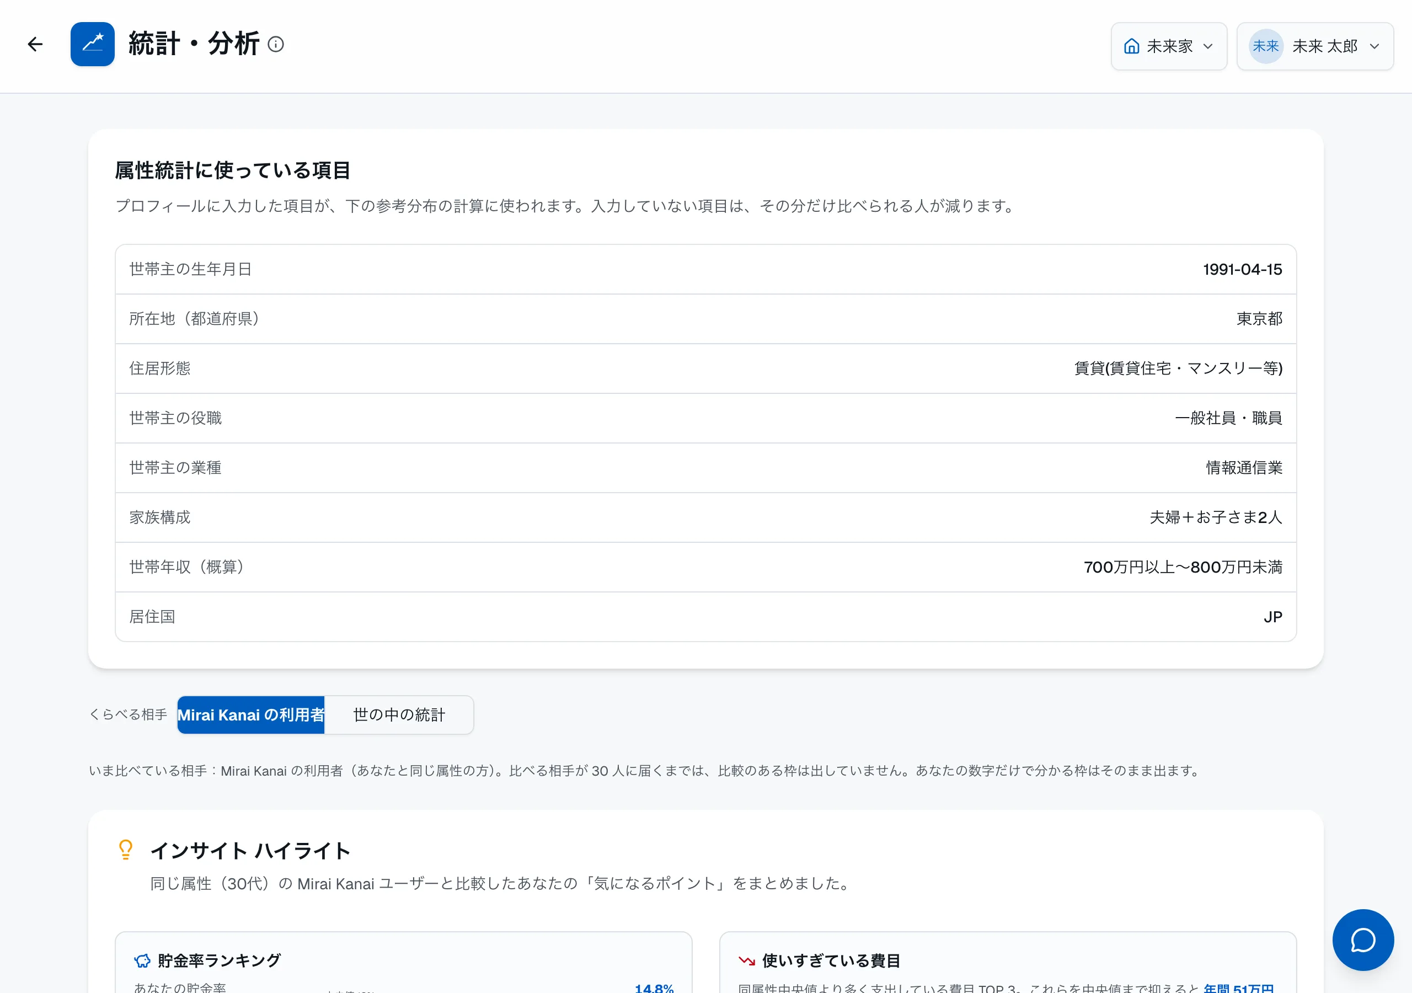Viewport: 1412px width, 993px height.
Task: Click the 一般社員・職員 value
Action: [1229, 418]
